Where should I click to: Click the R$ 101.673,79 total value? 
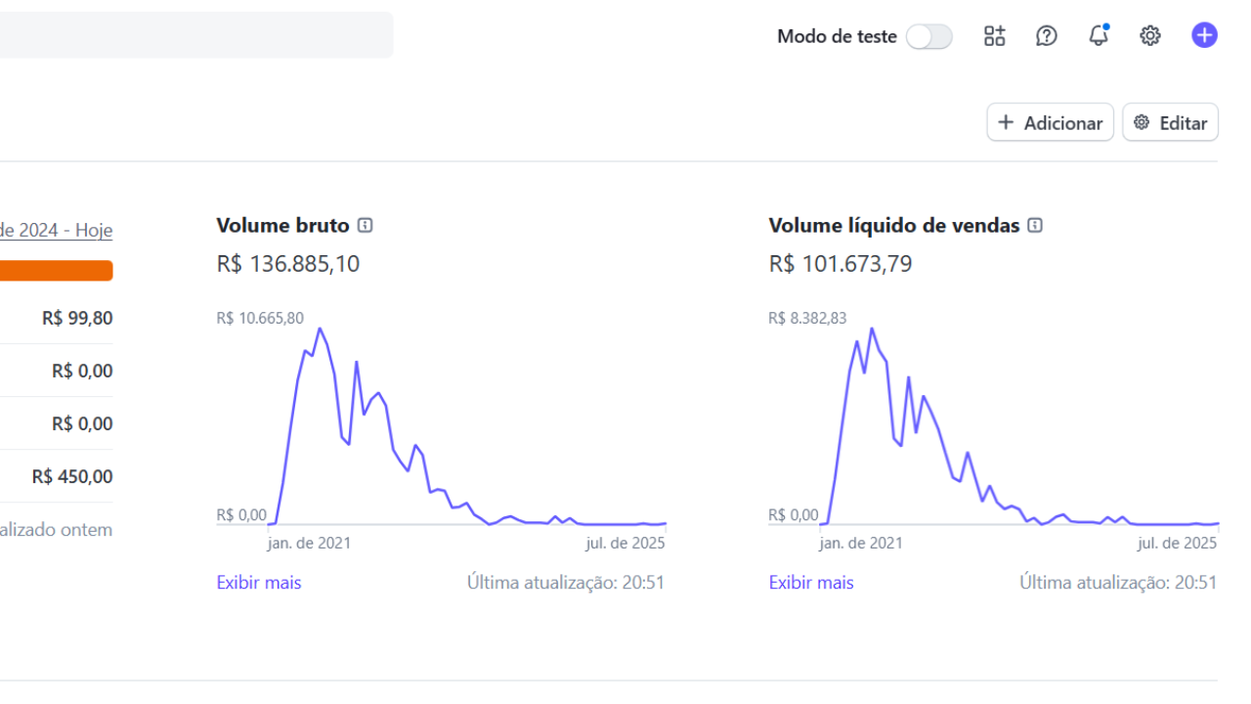[x=841, y=264]
